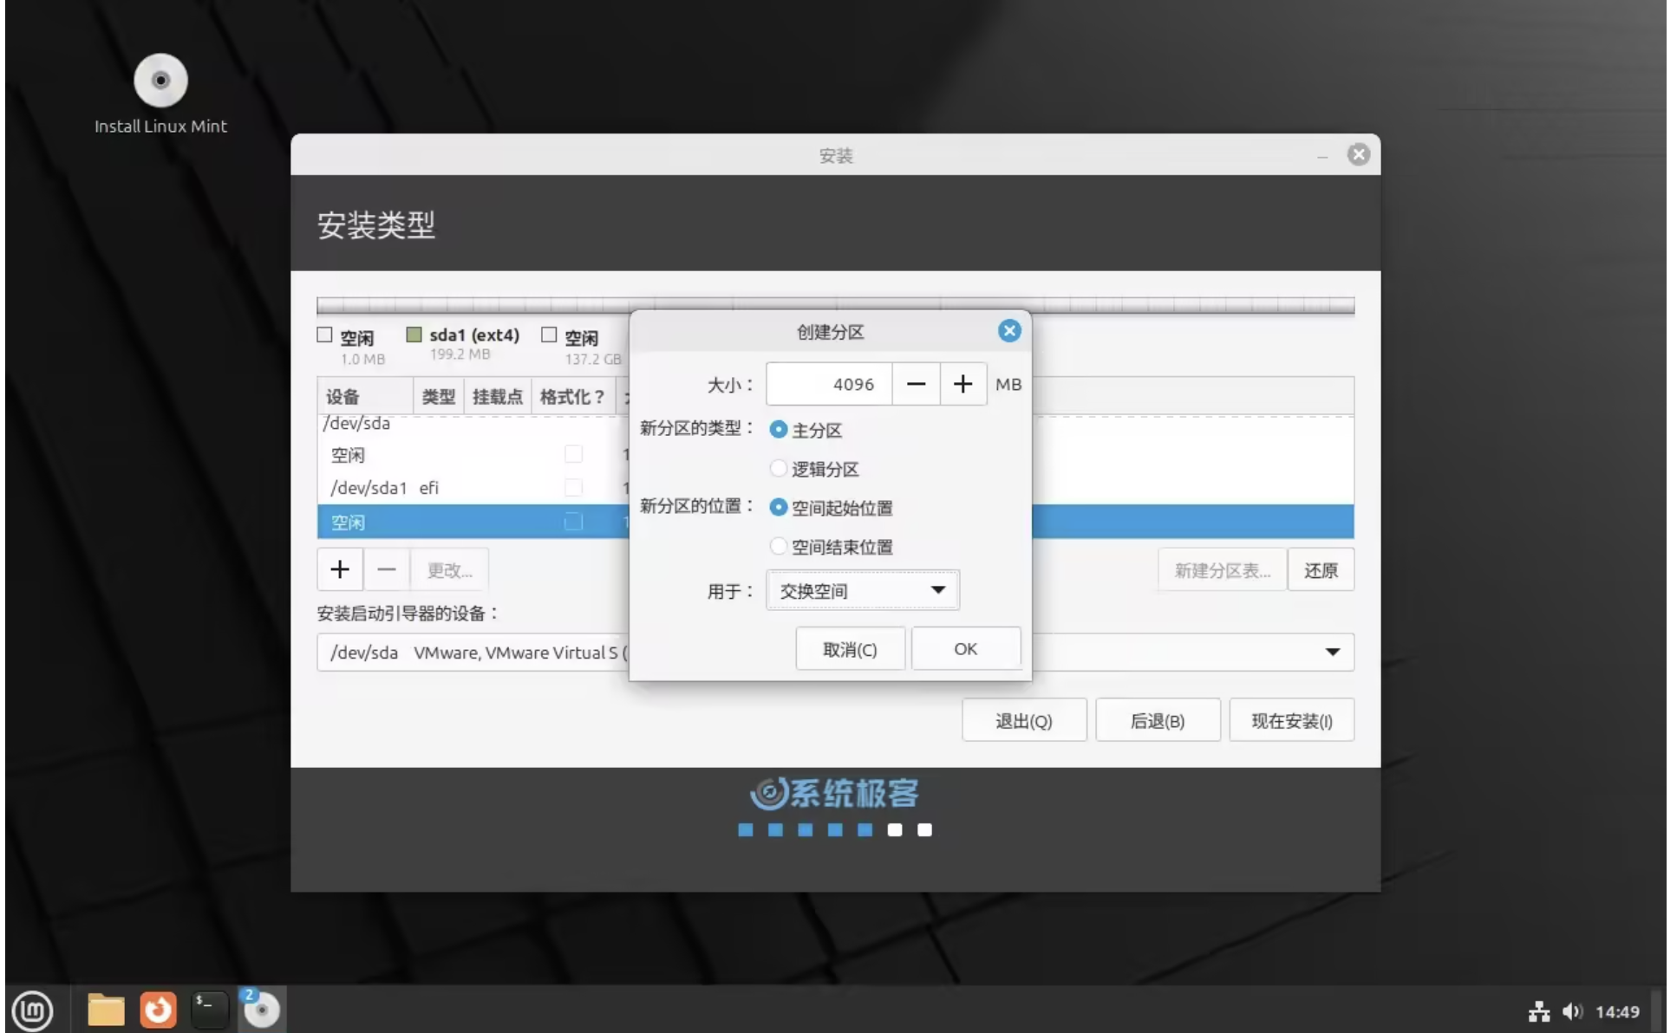Click the 137.2 GB 空闲 legend swatch
Screen dimensions: 1677x1033
[x=549, y=335]
